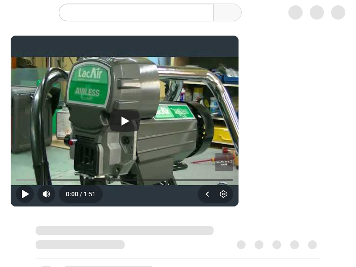Seek using the video progress bar
356x267 pixels.
(125, 180)
